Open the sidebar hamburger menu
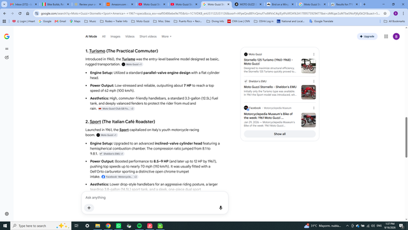Image resolution: width=408 pixels, height=230 pixels. click(x=7, y=49)
